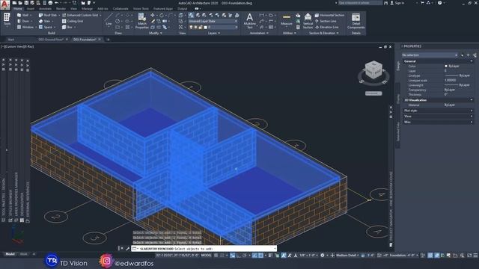Switch to D03-Ground Floor drawing tab
Image resolution: width=479 pixels, height=269 pixels.
[51, 40]
